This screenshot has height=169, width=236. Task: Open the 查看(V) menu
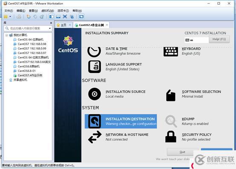tap(33, 11)
